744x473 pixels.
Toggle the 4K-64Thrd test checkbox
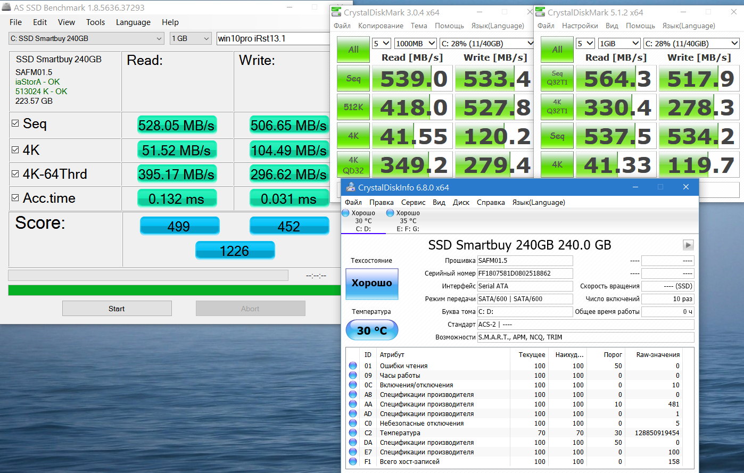15,174
